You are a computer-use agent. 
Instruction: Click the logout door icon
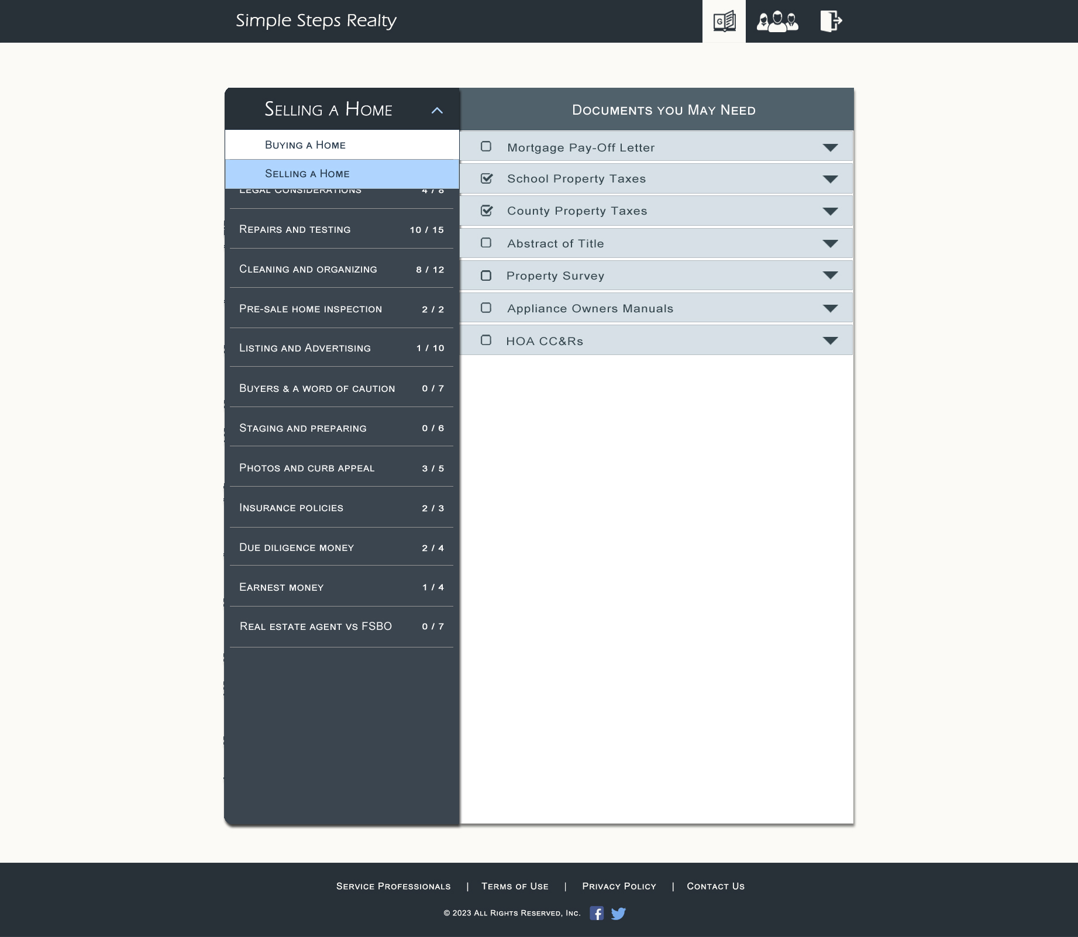(x=831, y=21)
